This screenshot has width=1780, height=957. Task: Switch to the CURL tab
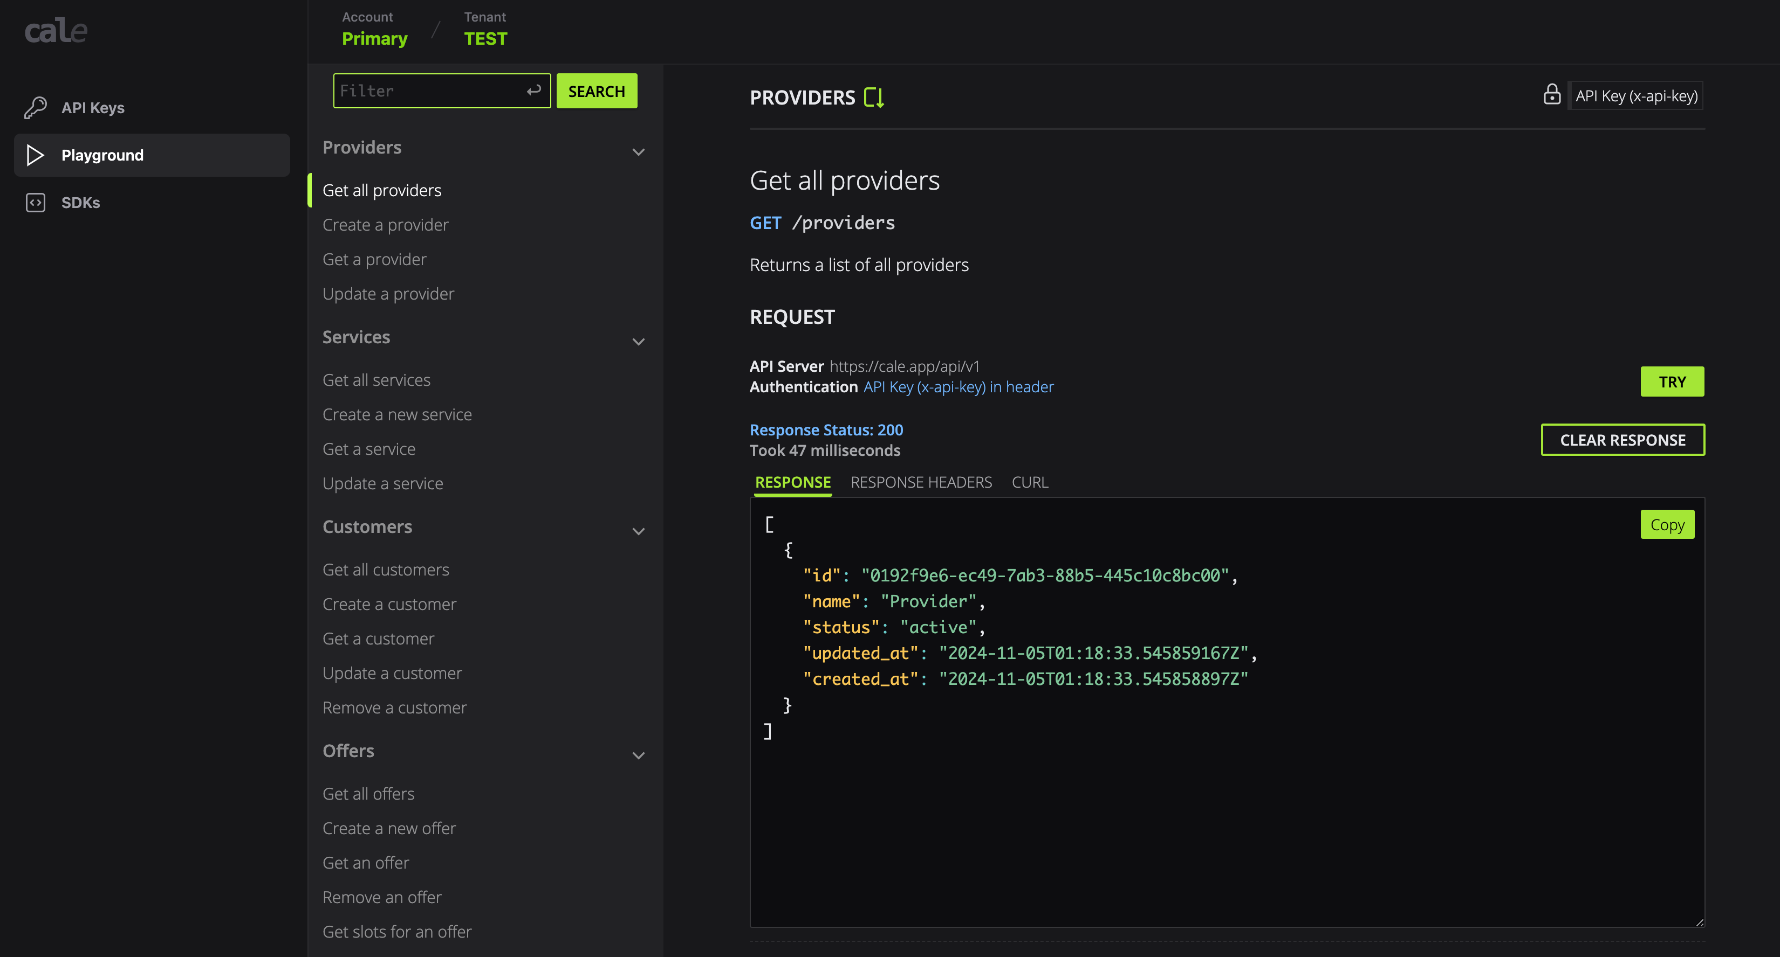(1030, 482)
